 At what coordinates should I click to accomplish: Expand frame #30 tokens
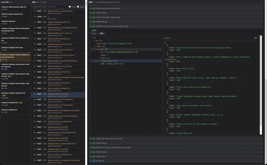[176, 152]
